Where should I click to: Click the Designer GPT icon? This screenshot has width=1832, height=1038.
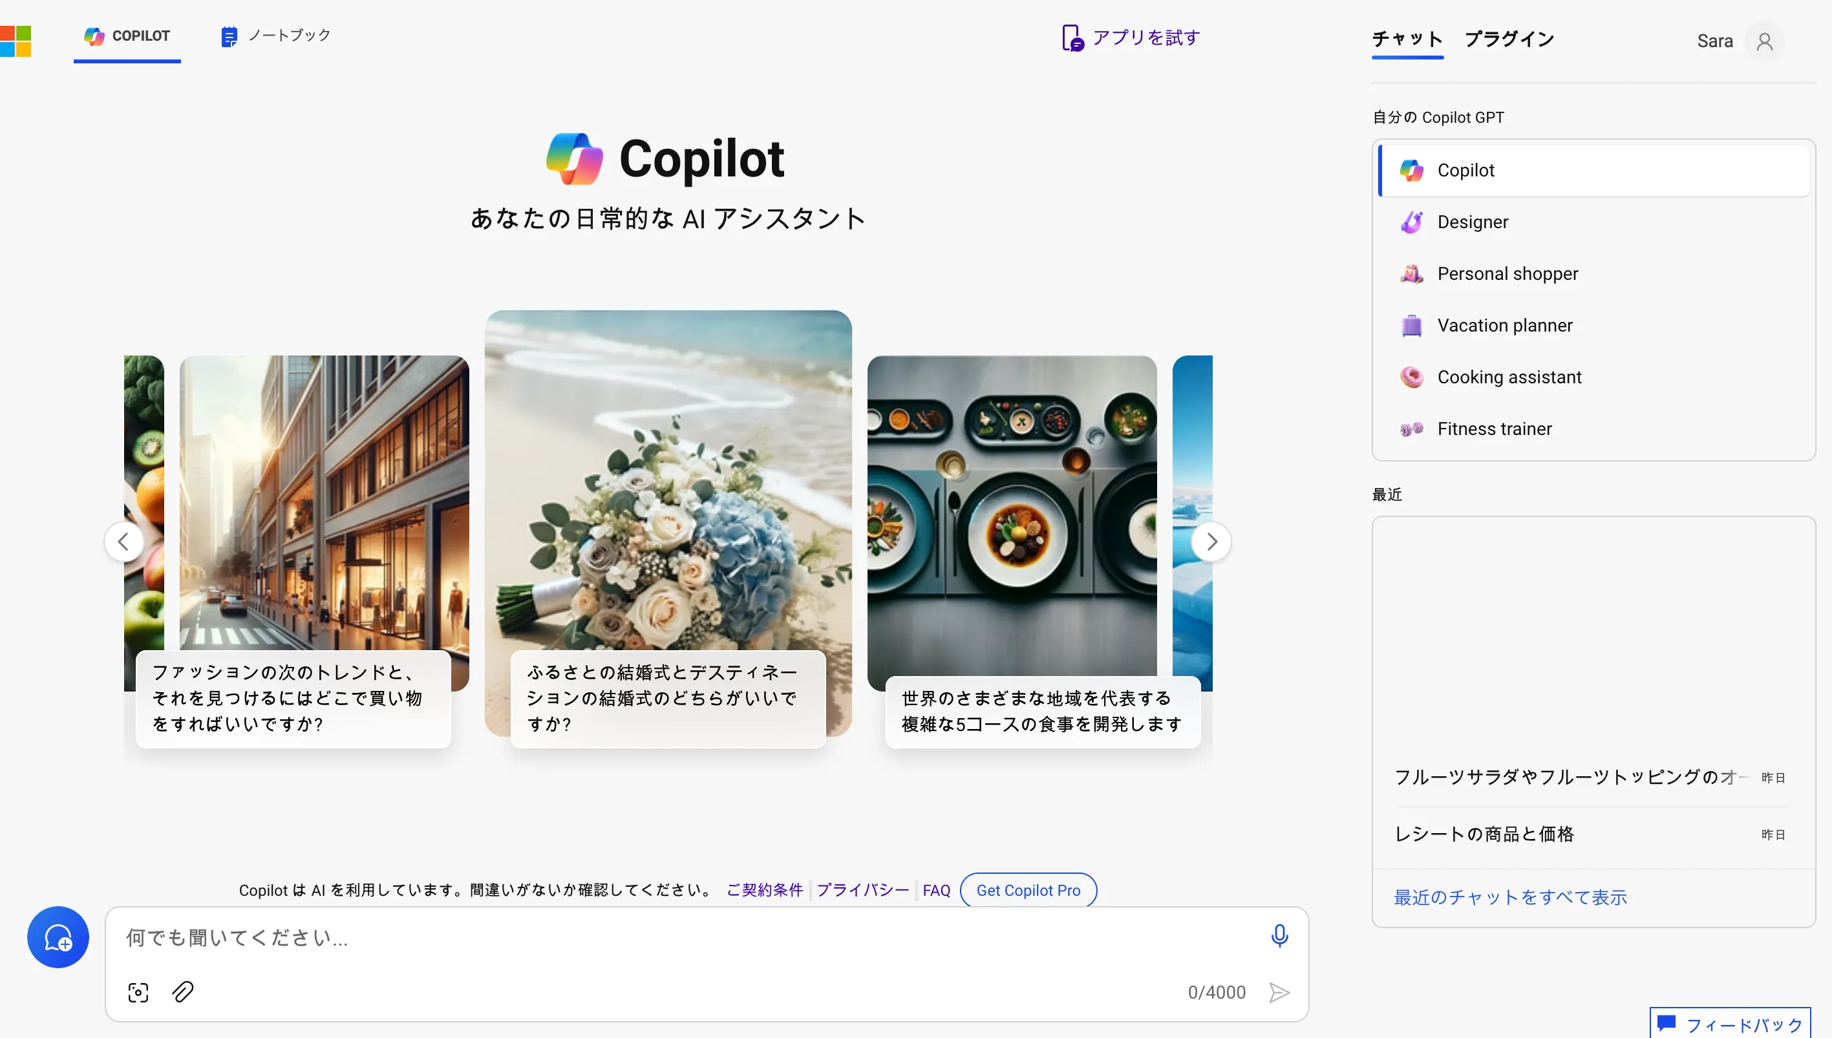(1411, 222)
